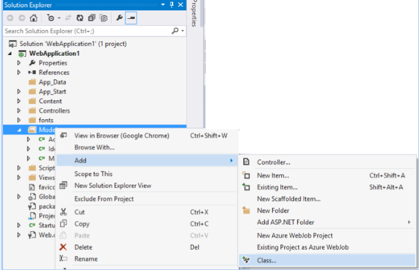Click the Forward navigation arrow in Solution Explorer toolbar
Viewport: 419px width, 270px height.
[22, 18]
